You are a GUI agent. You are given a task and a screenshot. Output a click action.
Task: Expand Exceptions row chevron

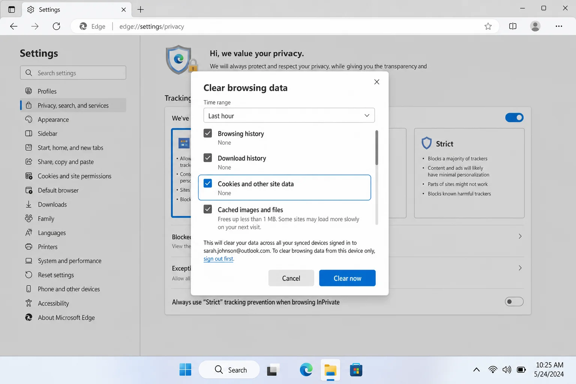pos(520,268)
